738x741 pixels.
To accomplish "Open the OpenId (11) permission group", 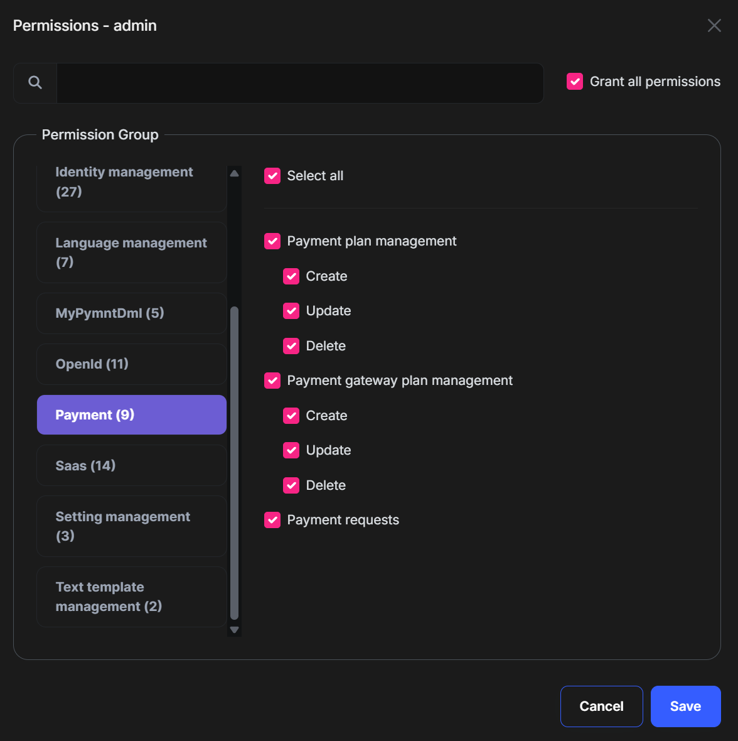I will [131, 364].
